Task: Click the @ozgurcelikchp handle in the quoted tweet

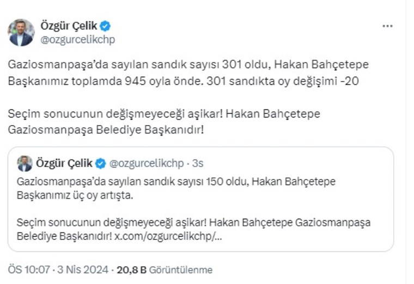Action: tap(147, 163)
